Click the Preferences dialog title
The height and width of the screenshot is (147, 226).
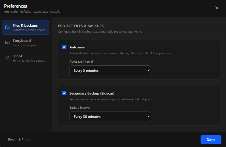coord(16,6)
